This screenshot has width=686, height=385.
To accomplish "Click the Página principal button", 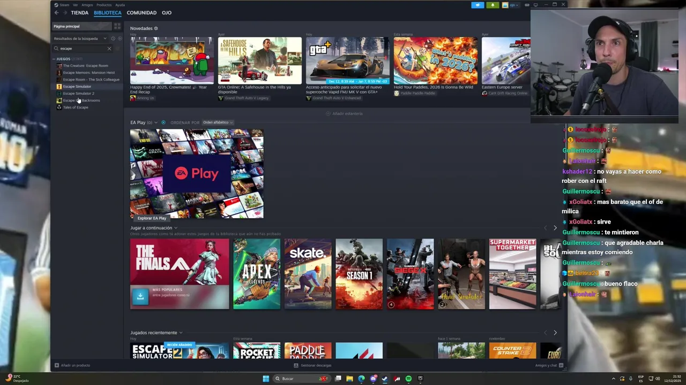I will [82, 26].
